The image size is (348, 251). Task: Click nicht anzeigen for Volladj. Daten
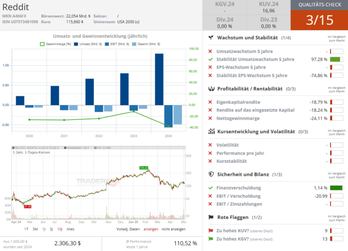tap(174, 229)
